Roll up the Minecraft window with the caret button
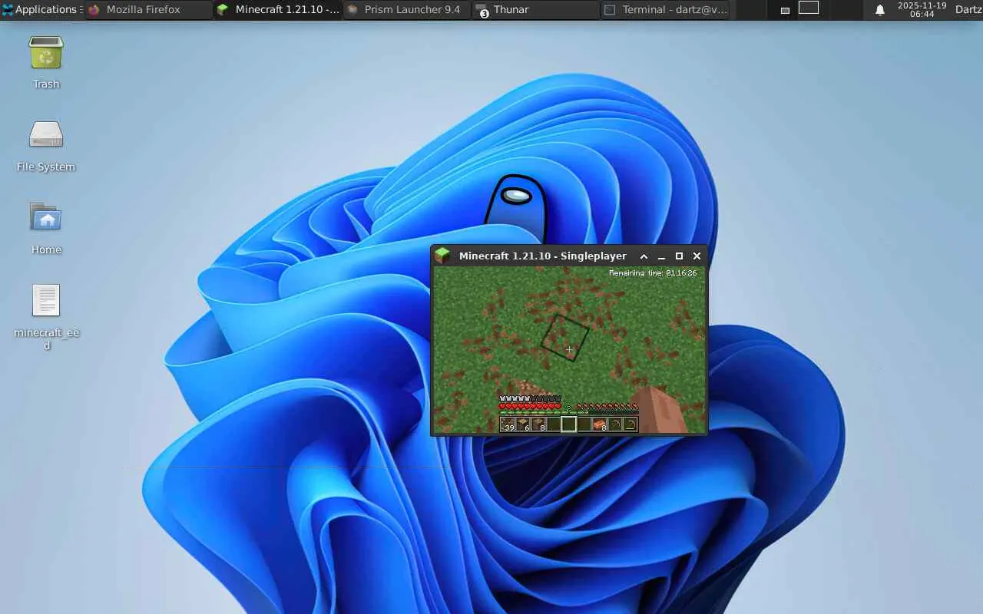This screenshot has height=614, width=983. pos(644,256)
